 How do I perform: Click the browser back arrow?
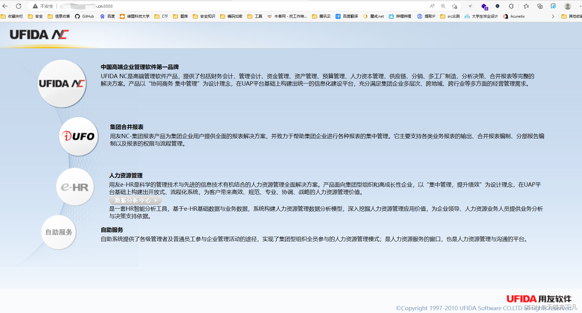click(x=5, y=6)
